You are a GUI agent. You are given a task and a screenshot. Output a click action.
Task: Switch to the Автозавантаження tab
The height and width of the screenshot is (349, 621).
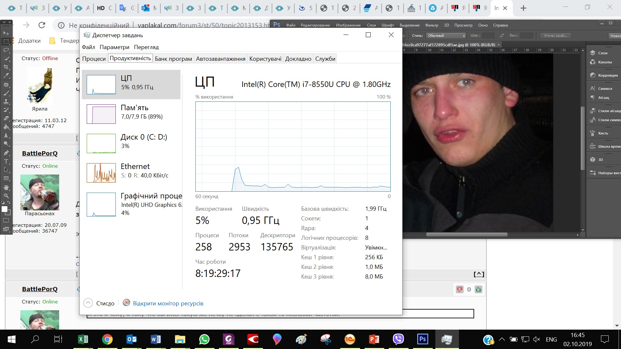(221, 58)
